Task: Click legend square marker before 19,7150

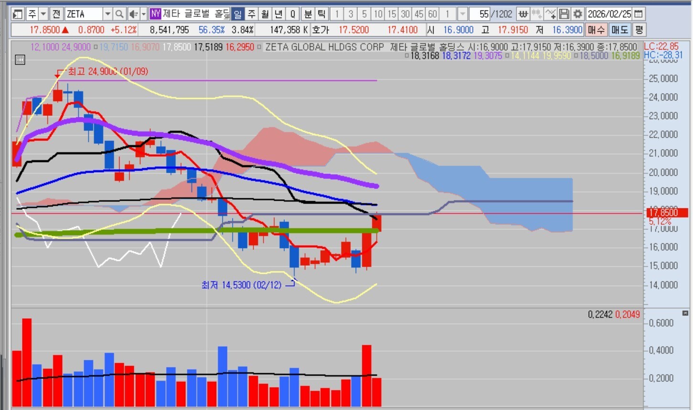Action: [x=96, y=47]
